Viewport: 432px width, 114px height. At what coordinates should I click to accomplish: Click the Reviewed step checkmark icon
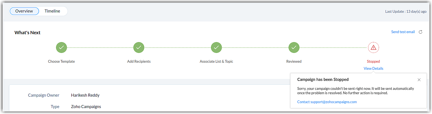(294, 47)
